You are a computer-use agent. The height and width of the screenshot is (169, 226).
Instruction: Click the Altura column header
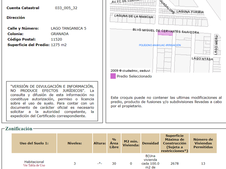coord(100,143)
